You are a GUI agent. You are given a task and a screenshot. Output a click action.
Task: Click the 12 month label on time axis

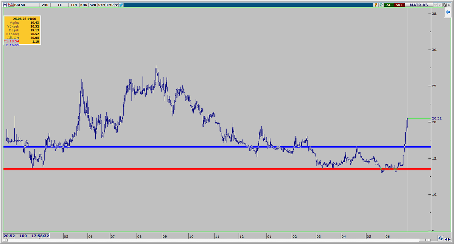[241, 236]
